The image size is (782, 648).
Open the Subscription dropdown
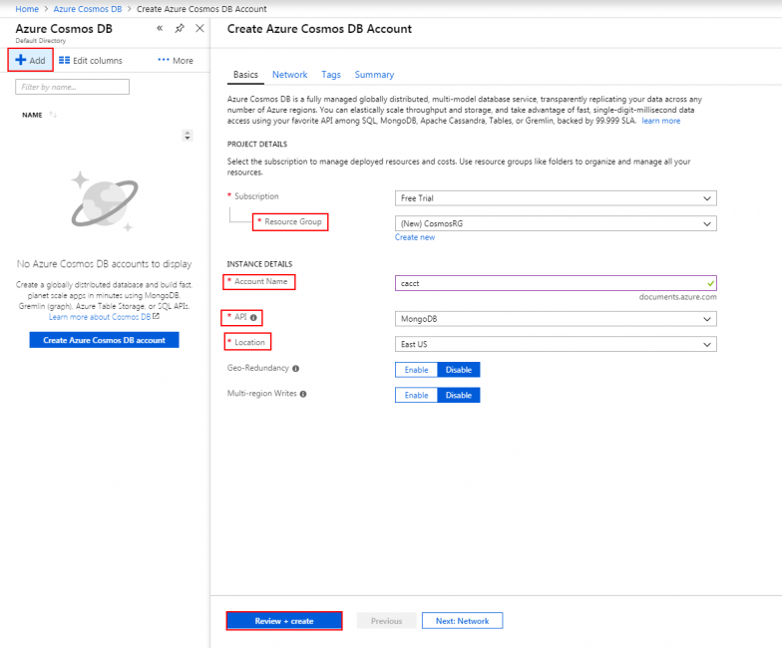(x=556, y=197)
